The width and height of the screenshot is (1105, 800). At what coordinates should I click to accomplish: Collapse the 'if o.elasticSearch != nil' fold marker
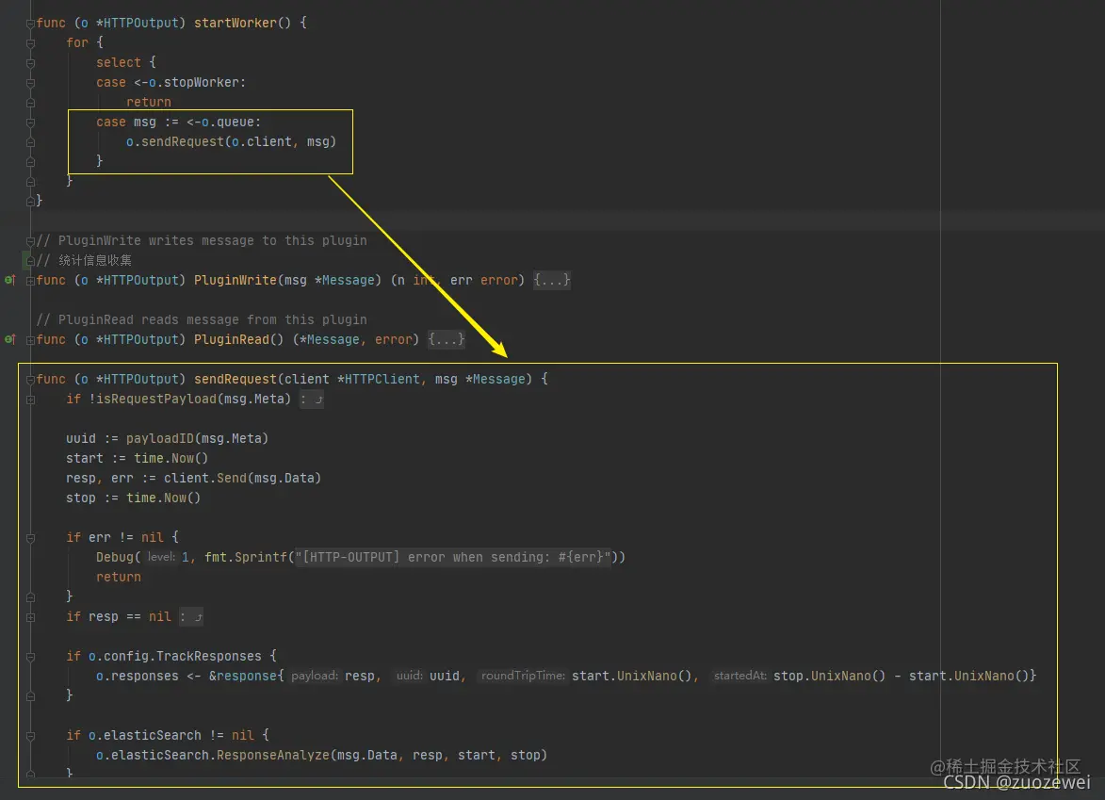[30, 735]
